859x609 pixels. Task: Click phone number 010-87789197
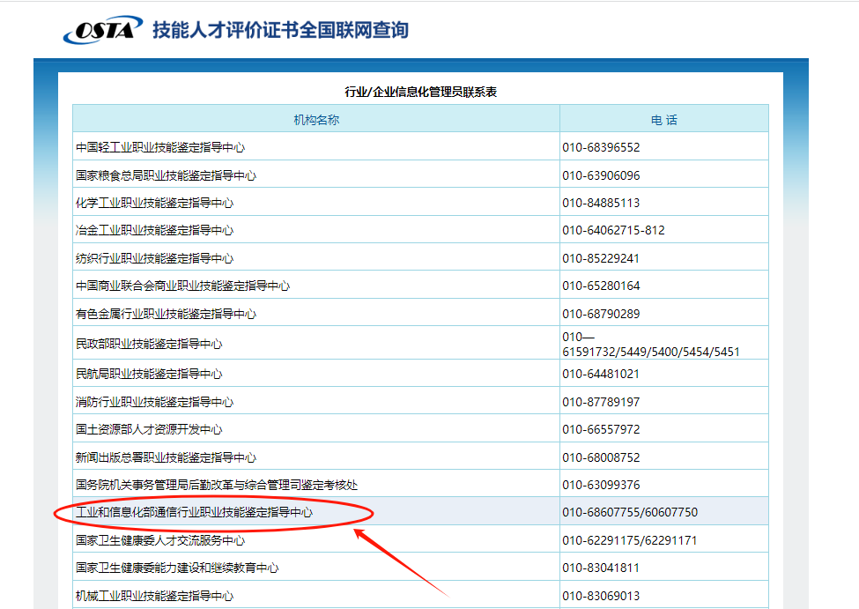tap(601, 402)
